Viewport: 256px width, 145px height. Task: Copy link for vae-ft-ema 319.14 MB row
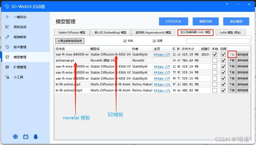(x=243, y=72)
